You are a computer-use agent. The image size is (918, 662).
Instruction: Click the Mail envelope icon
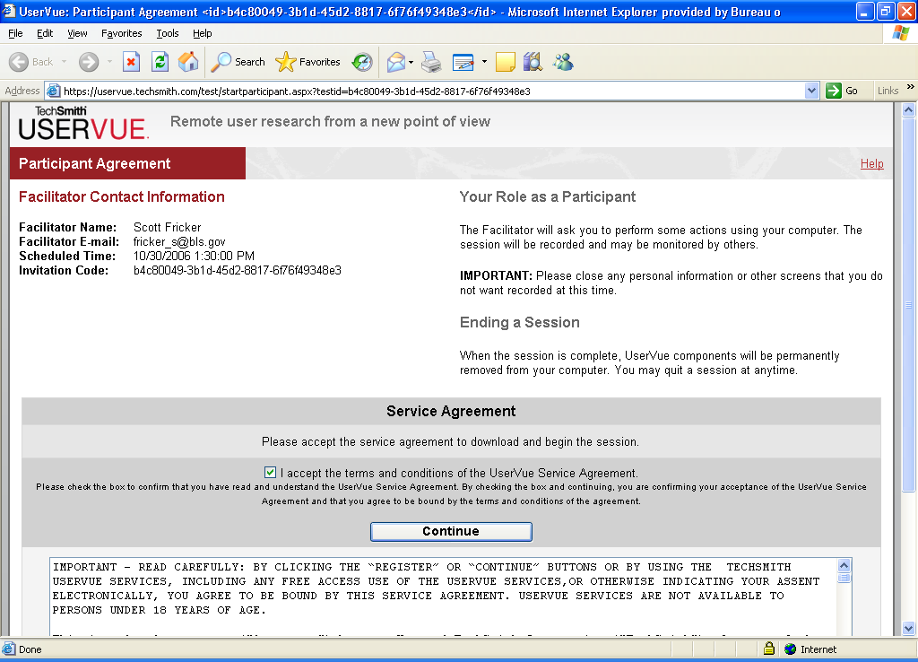pyautogui.click(x=396, y=62)
